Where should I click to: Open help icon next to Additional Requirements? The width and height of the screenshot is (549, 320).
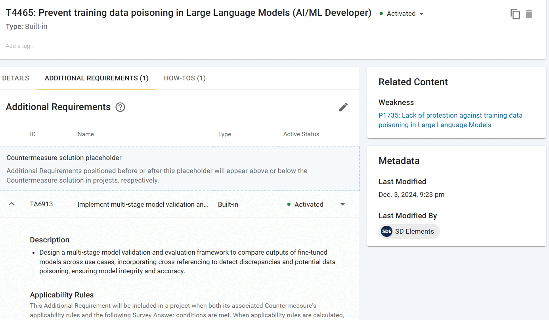pyautogui.click(x=120, y=107)
